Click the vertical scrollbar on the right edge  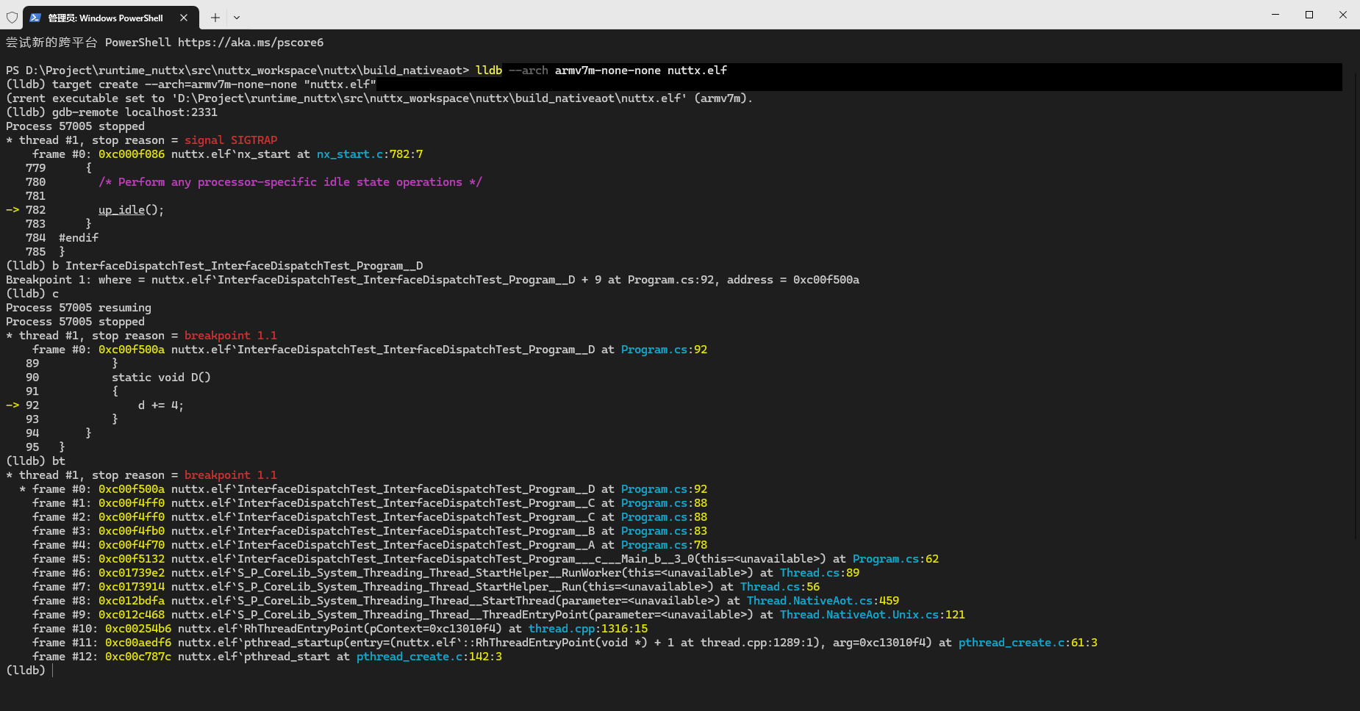[1356, 294]
